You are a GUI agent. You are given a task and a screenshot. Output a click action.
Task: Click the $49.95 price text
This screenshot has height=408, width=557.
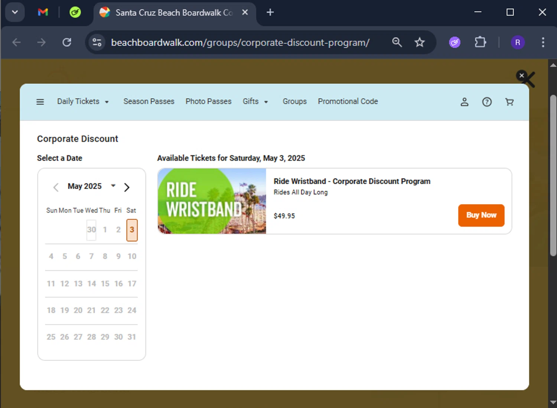click(284, 216)
